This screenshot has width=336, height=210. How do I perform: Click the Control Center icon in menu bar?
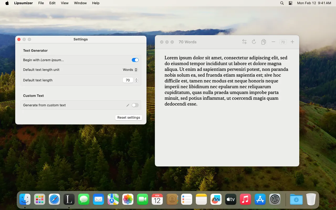click(290, 3)
